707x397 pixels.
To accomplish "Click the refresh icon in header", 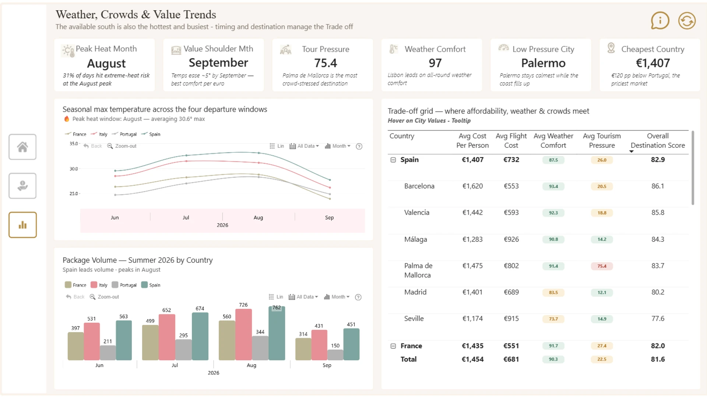I will point(687,21).
